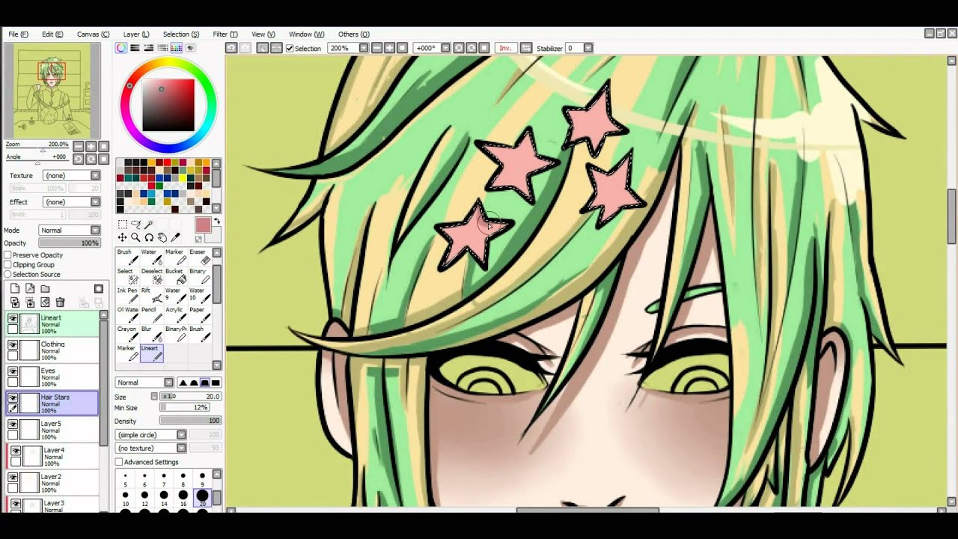Hide the Hair Stars layer
The width and height of the screenshot is (958, 539).
[13, 398]
